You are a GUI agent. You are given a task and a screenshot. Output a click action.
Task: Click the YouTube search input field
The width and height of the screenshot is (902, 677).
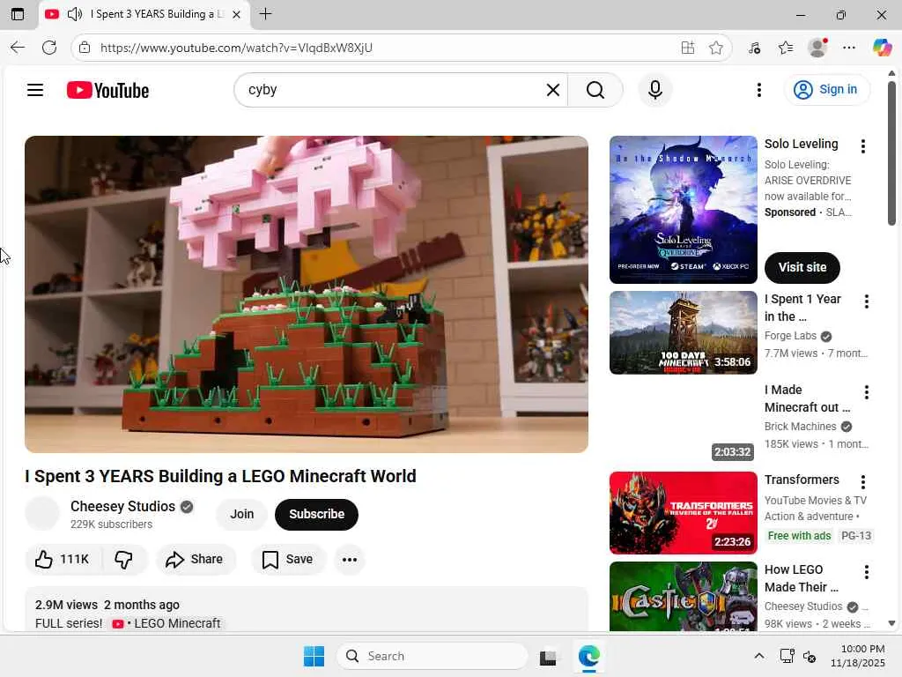coord(394,90)
